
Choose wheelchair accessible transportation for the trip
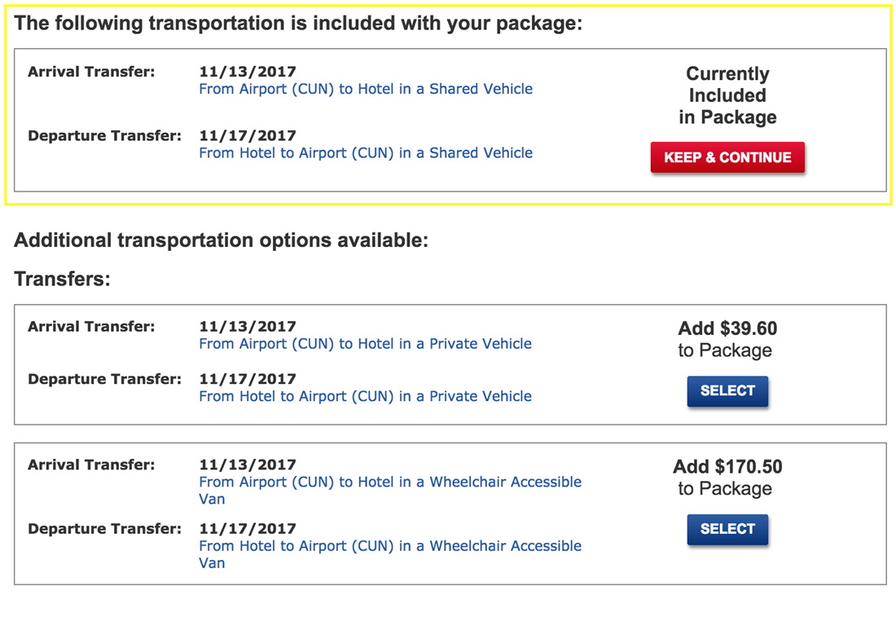coord(727,529)
